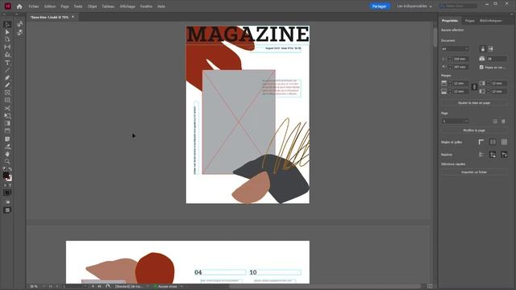Go to next page in status bar
The height and width of the screenshot is (290, 516).
93,287
